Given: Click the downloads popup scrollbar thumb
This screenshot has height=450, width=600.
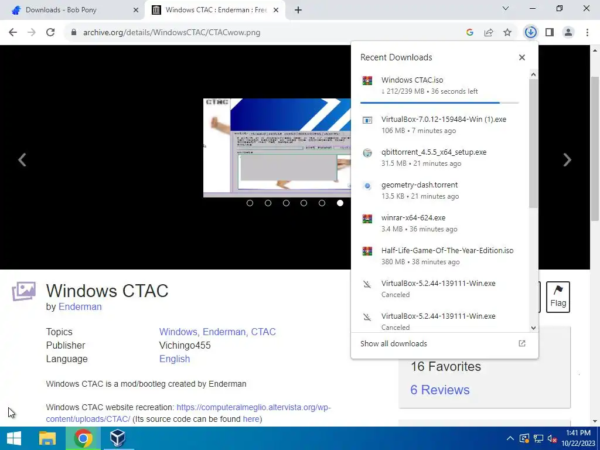Looking at the screenshot, I should 533,144.
